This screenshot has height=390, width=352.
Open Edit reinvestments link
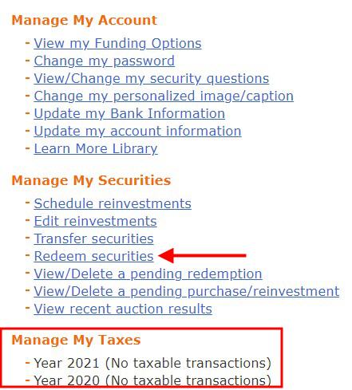(95, 221)
